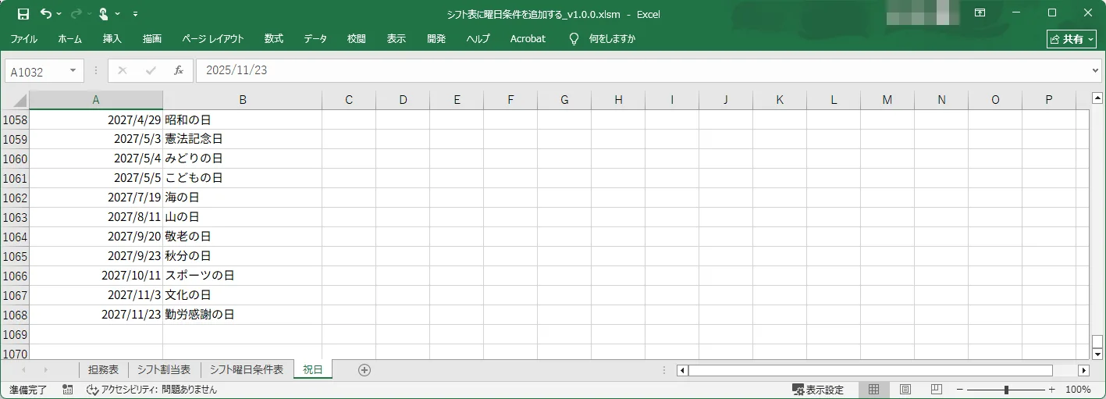Click cell containing 勤労感謝の日
Viewport: 1106px width, 399px height.
click(x=243, y=315)
